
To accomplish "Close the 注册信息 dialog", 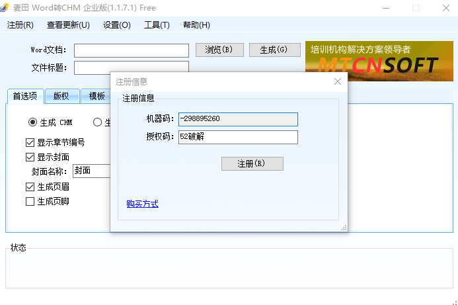I will pos(337,81).
